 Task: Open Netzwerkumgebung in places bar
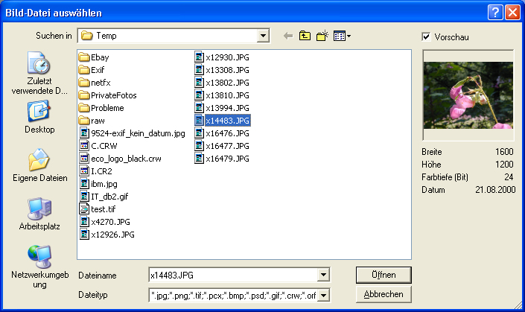[x=39, y=267]
